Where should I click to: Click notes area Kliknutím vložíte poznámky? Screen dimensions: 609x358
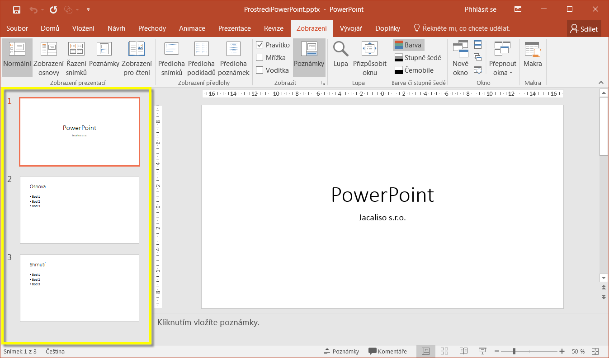coord(208,322)
